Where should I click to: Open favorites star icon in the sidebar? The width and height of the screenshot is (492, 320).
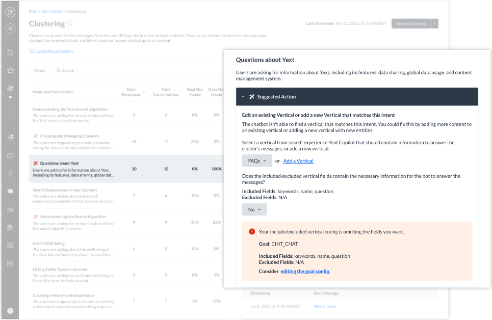[10, 70]
